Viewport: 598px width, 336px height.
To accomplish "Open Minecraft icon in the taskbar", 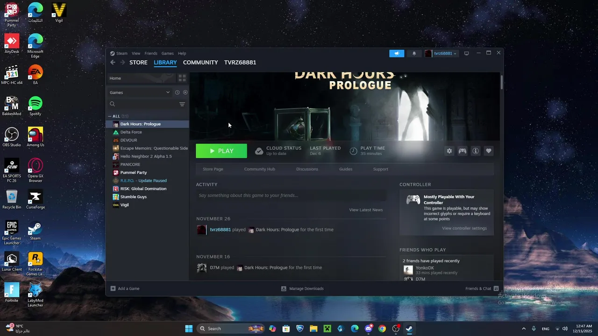I will coord(327,329).
